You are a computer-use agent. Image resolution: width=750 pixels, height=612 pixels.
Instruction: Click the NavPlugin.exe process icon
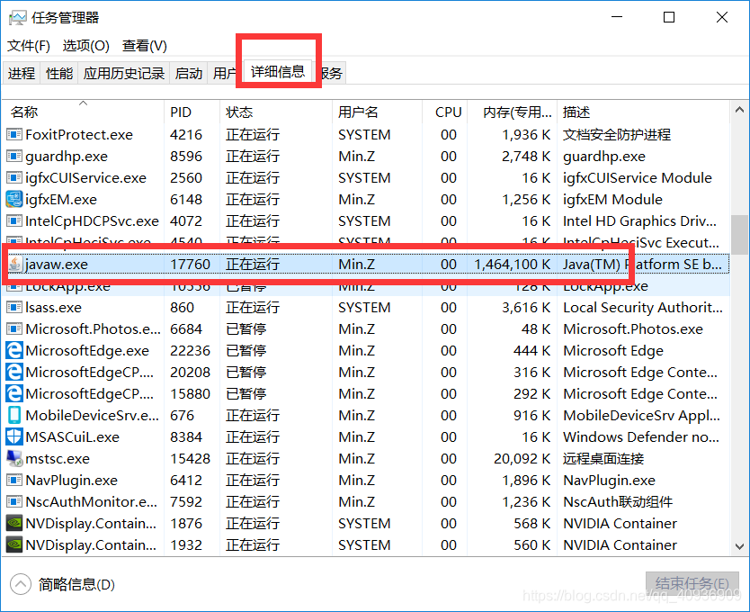point(13,480)
